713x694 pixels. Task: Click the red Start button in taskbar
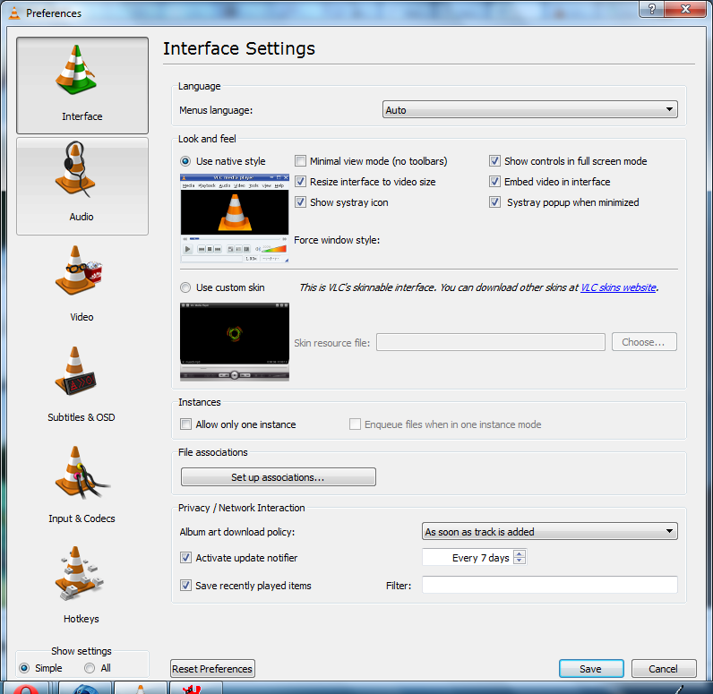click(25, 689)
